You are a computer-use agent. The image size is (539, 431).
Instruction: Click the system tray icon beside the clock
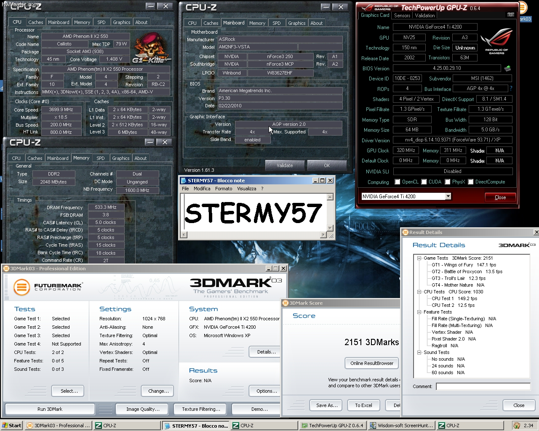click(x=517, y=426)
